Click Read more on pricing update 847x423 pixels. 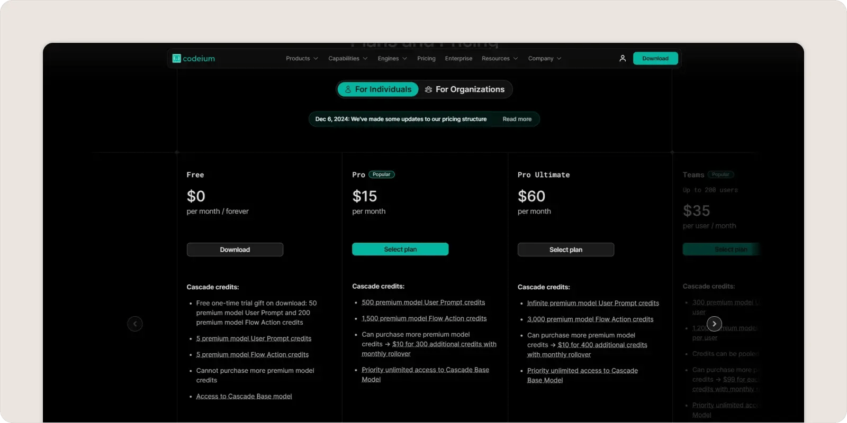click(x=517, y=119)
